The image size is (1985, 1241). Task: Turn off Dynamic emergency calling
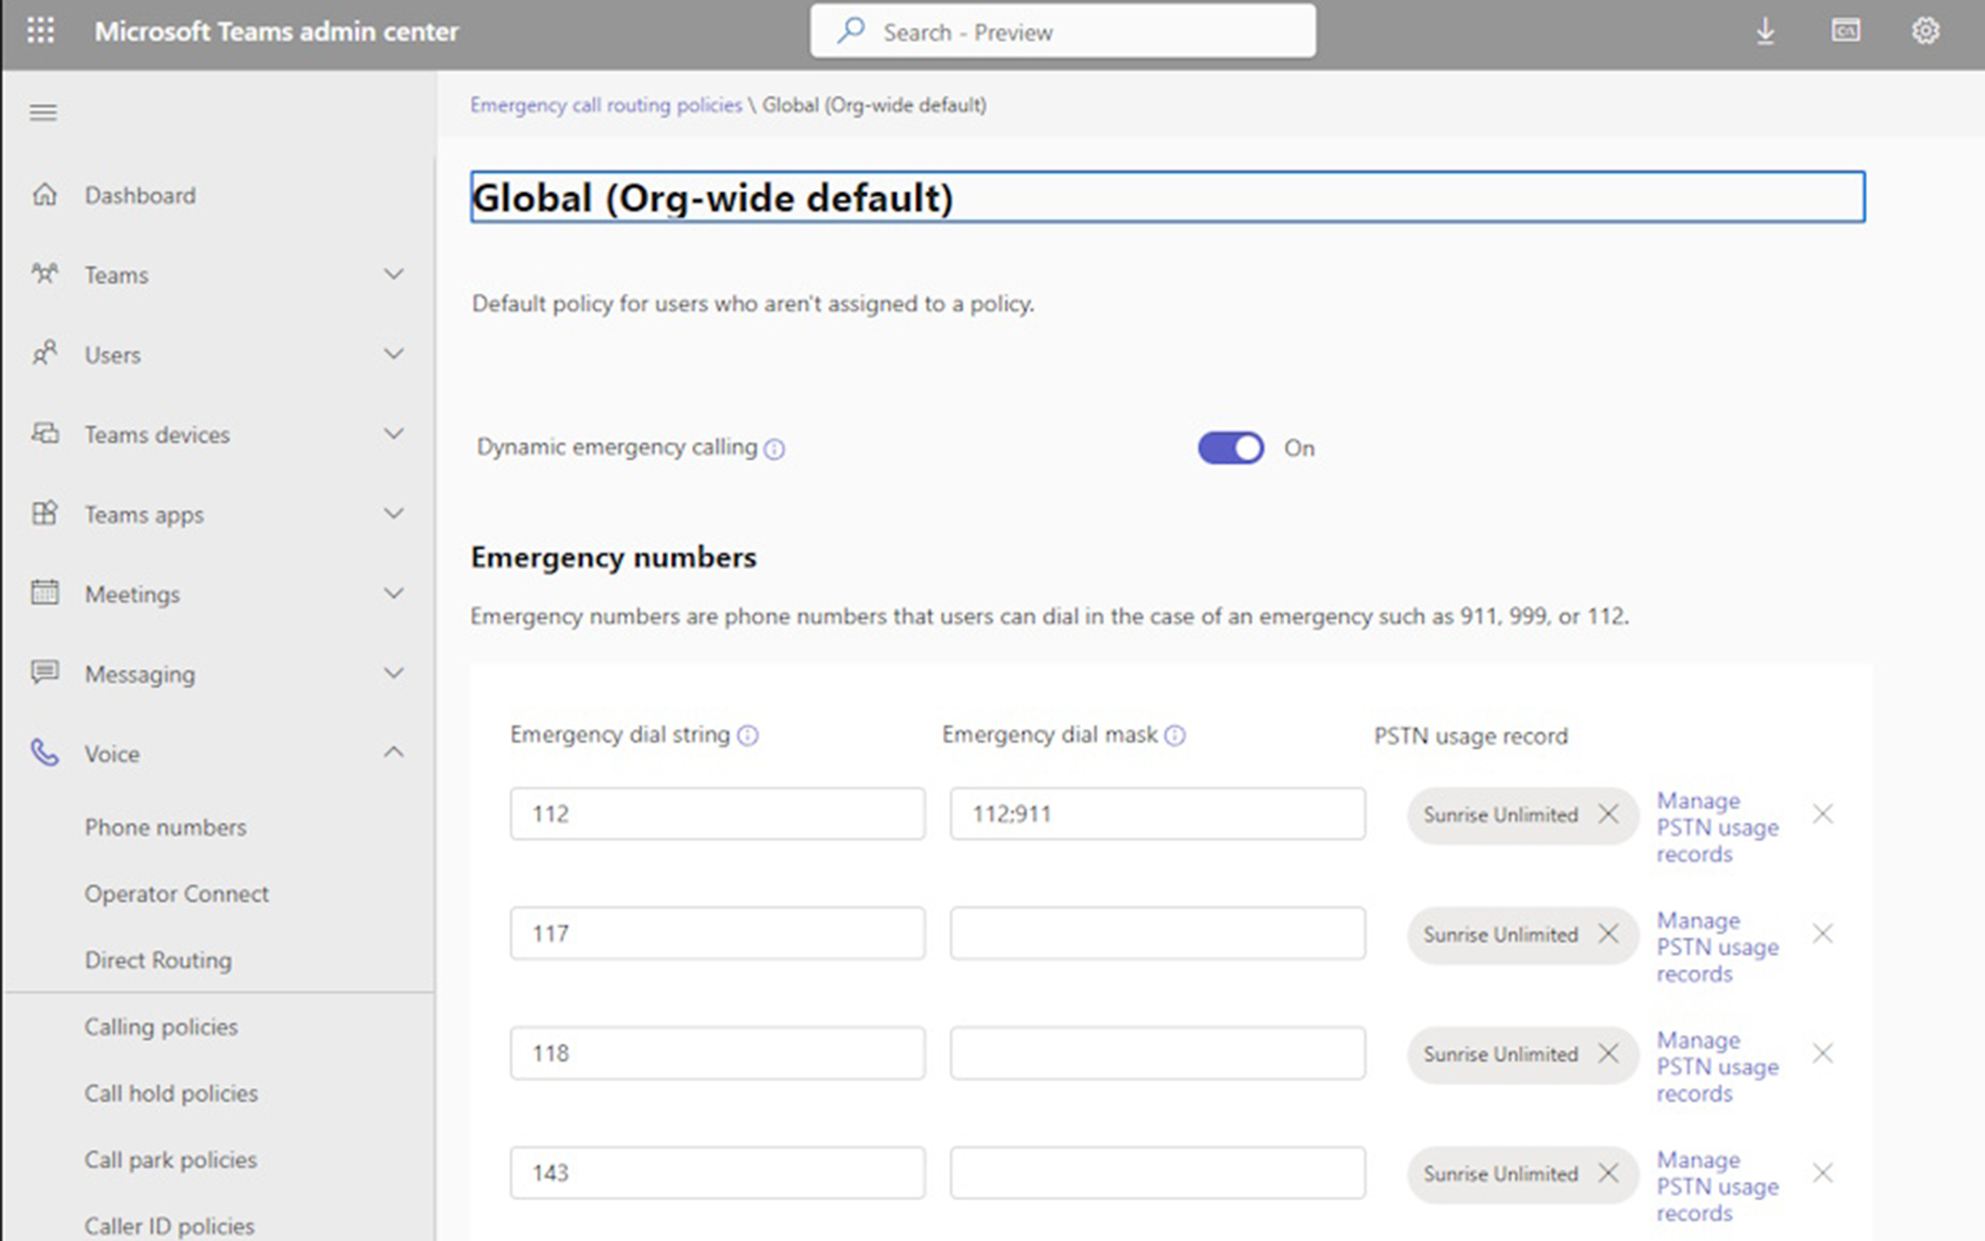pos(1231,448)
